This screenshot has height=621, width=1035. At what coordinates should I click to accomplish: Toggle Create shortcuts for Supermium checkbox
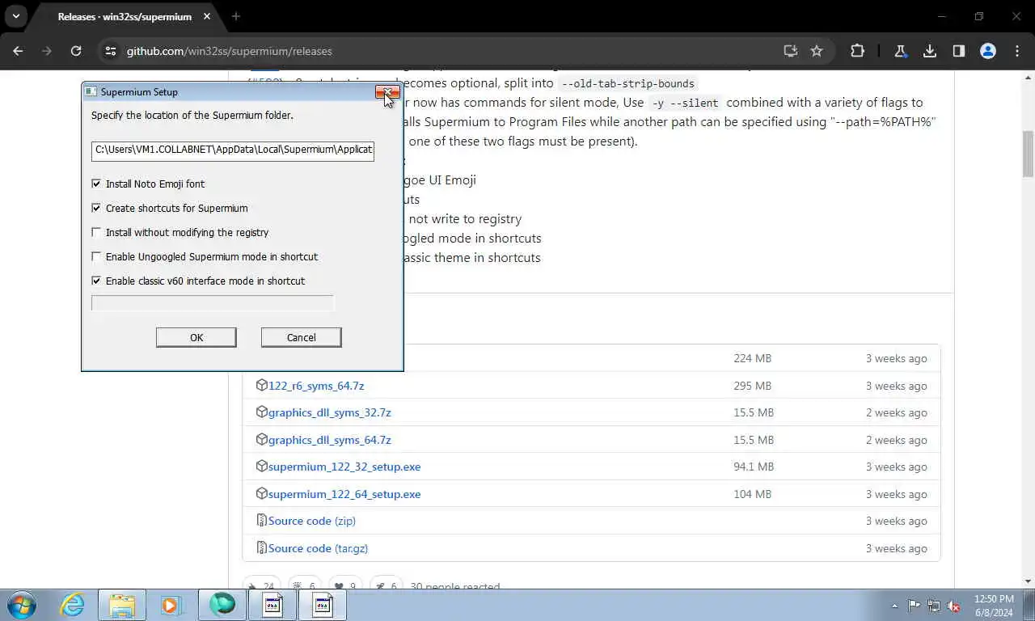pyautogui.click(x=96, y=208)
